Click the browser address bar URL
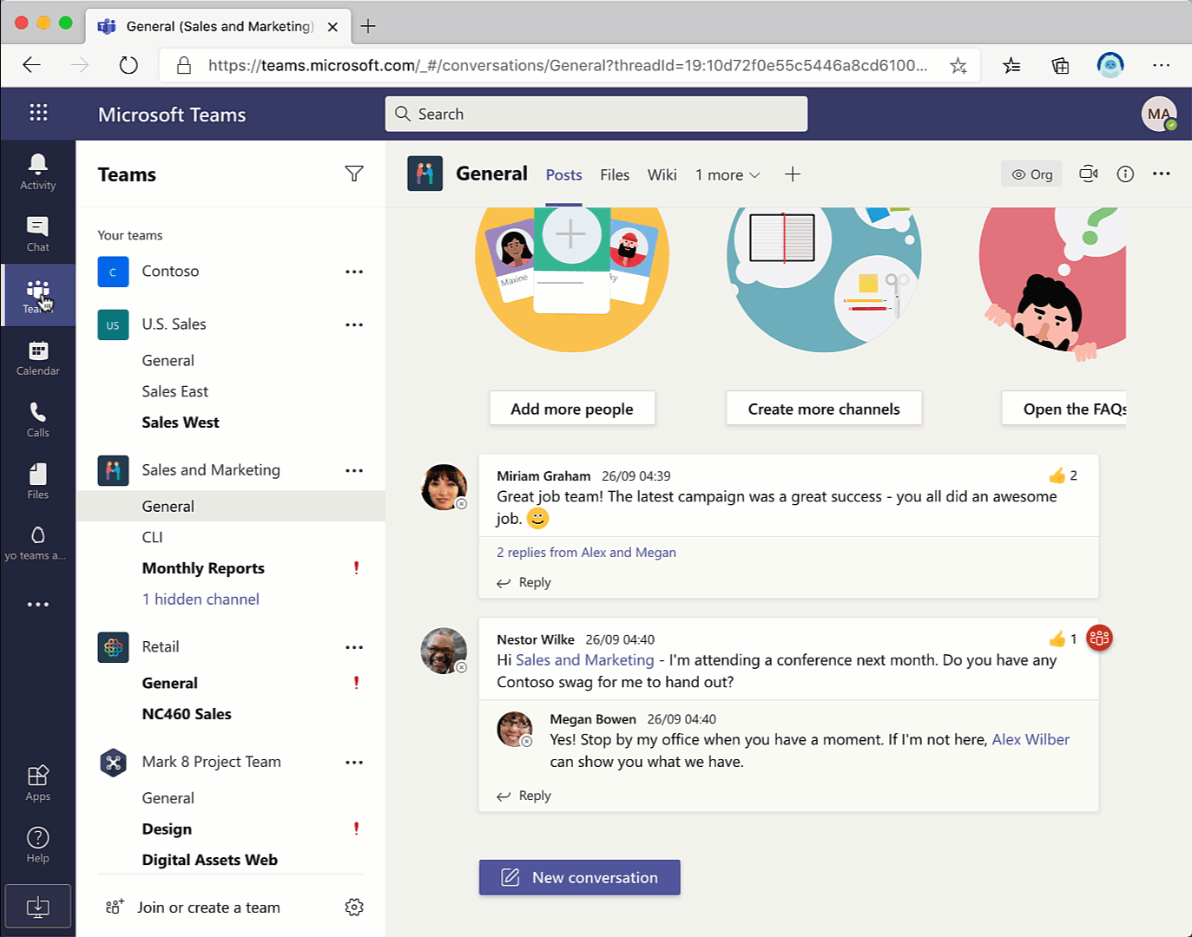The image size is (1192, 937). (568, 65)
